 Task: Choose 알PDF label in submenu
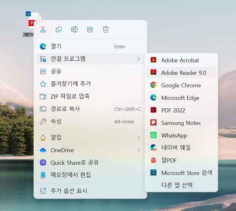tap(169, 160)
